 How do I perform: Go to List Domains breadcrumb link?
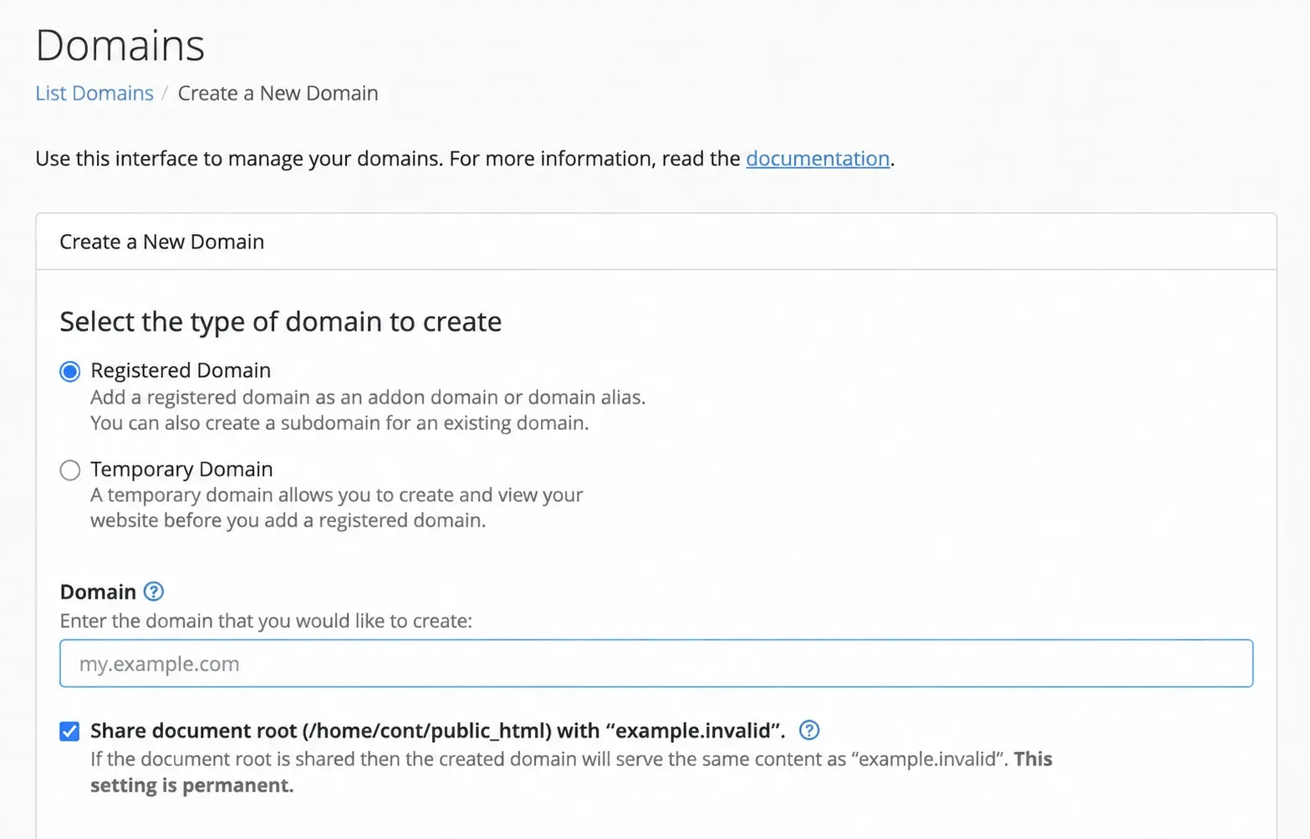94,93
